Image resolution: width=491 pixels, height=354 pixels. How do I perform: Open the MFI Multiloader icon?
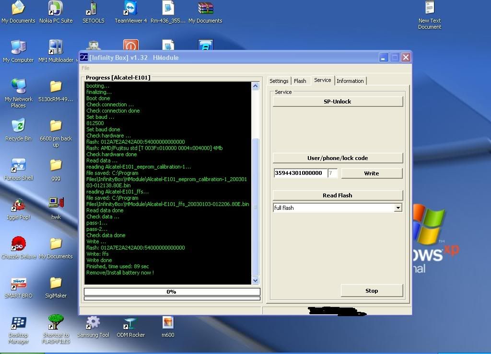click(56, 48)
